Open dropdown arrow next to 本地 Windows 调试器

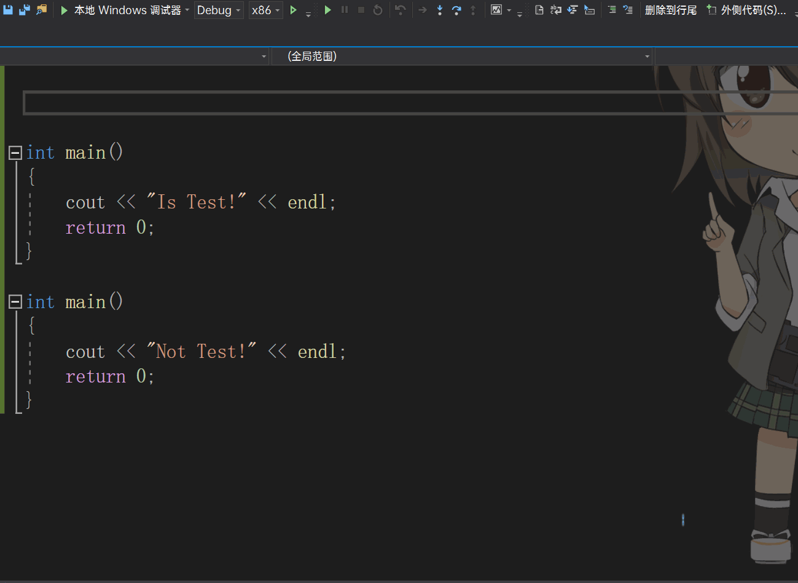point(187,10)
